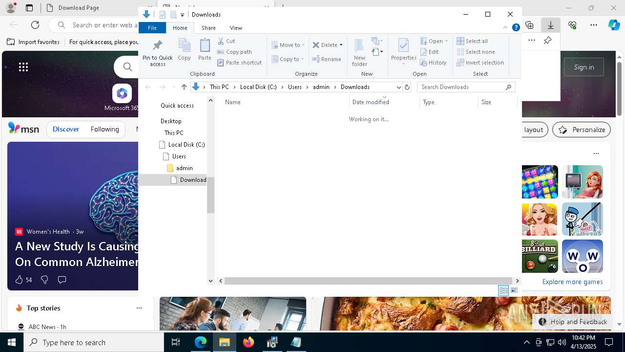
Task: Select Desktop in navigation pane
Action: 171,121
